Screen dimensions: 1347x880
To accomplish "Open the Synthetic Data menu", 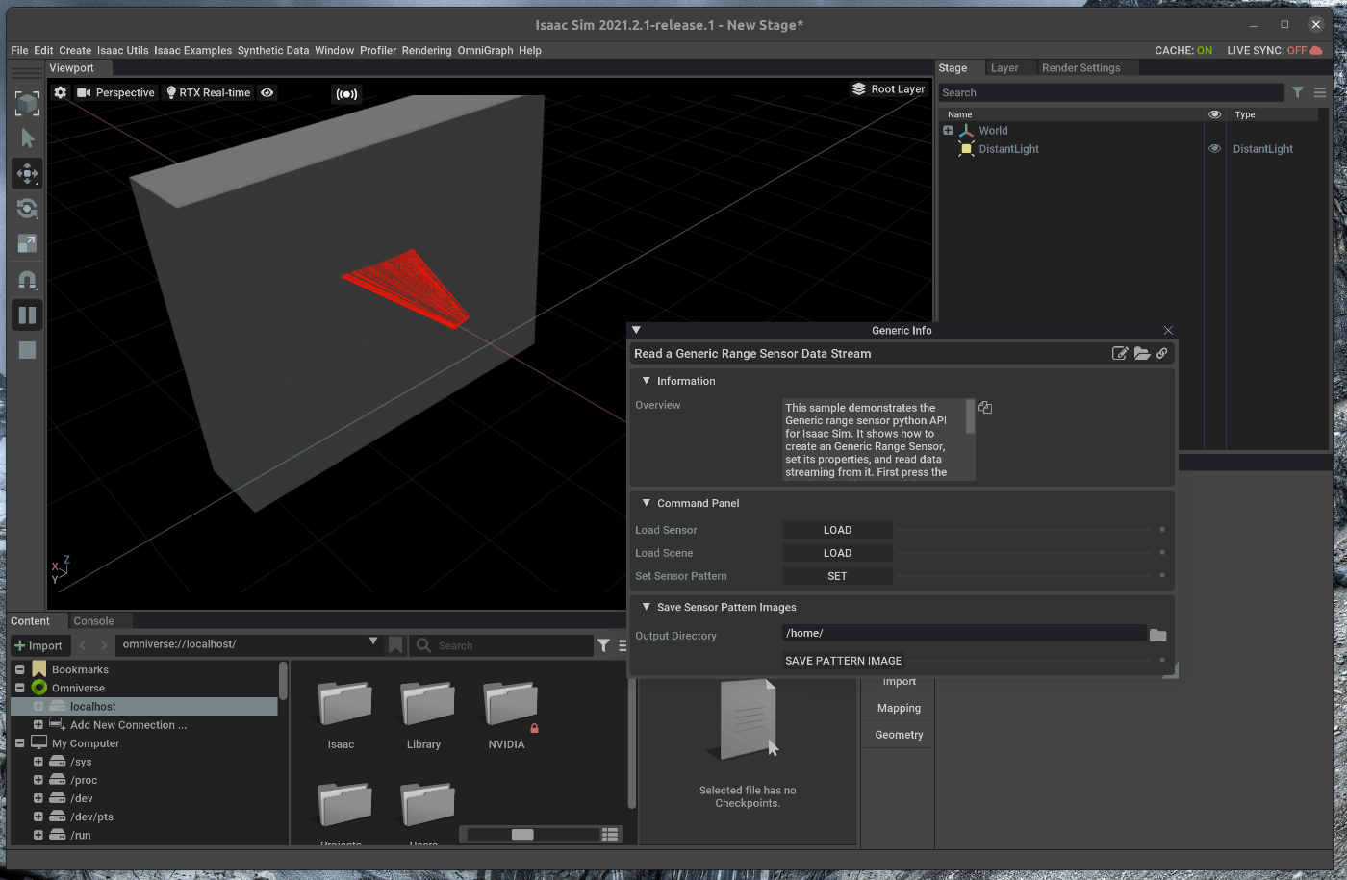I will pos(273,50).
